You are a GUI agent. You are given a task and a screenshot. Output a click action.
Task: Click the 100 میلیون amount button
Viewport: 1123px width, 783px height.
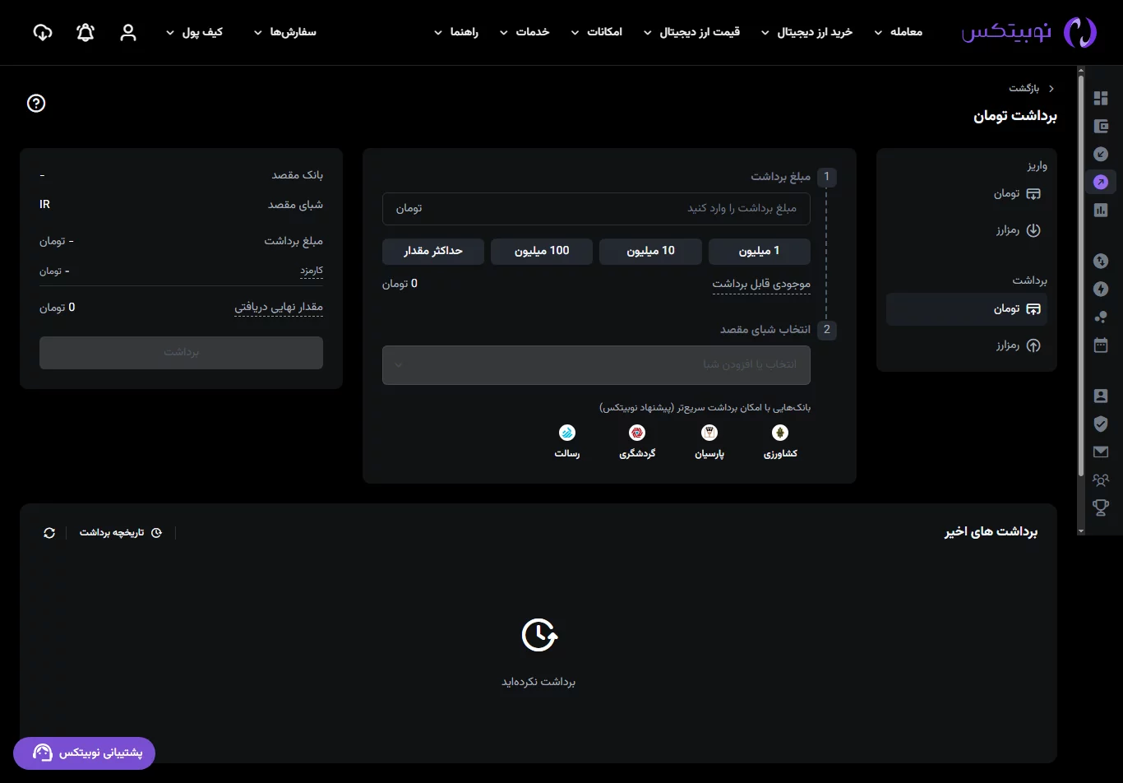pos(542,251)
